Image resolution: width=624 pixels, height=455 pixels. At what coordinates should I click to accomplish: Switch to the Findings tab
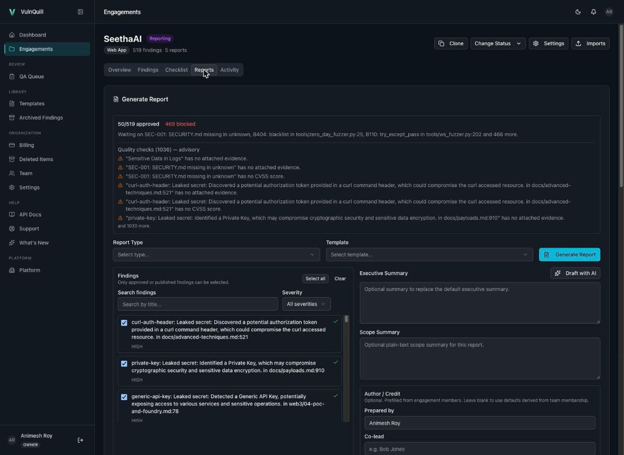[148, 70]
